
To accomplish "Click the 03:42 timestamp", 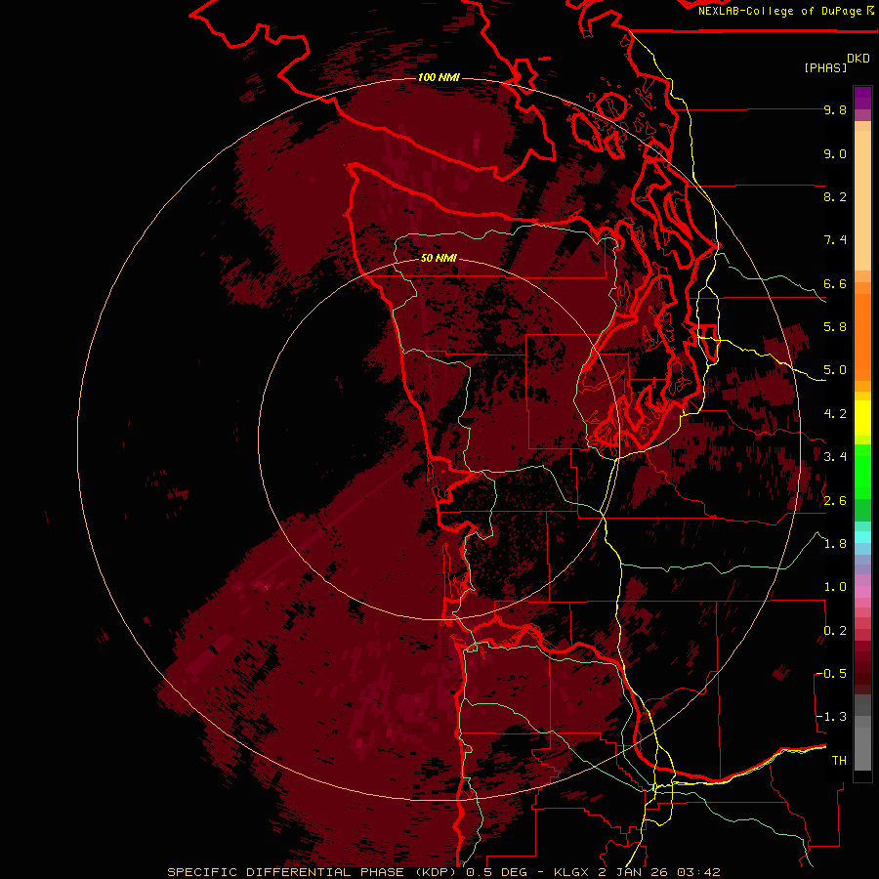I will point(698,872).
